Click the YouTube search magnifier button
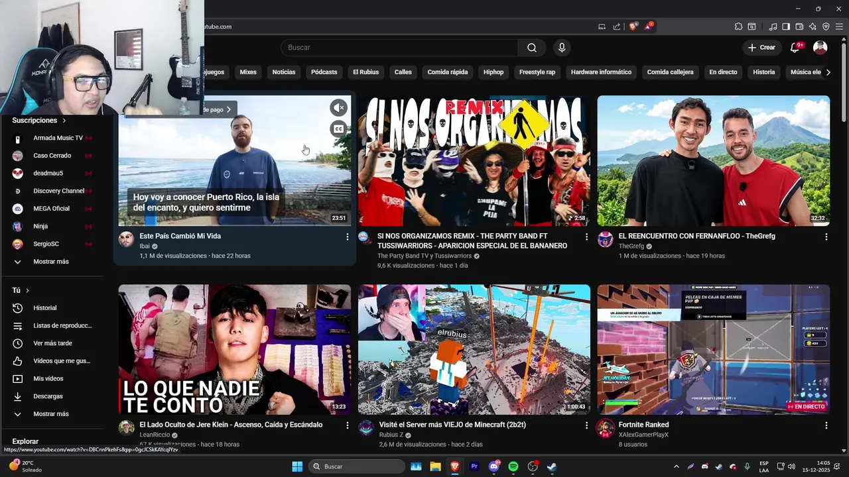Viewport: 849px width, 477px height. click(532, 48)
